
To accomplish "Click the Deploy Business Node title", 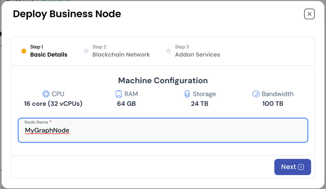I will point(67,14).
